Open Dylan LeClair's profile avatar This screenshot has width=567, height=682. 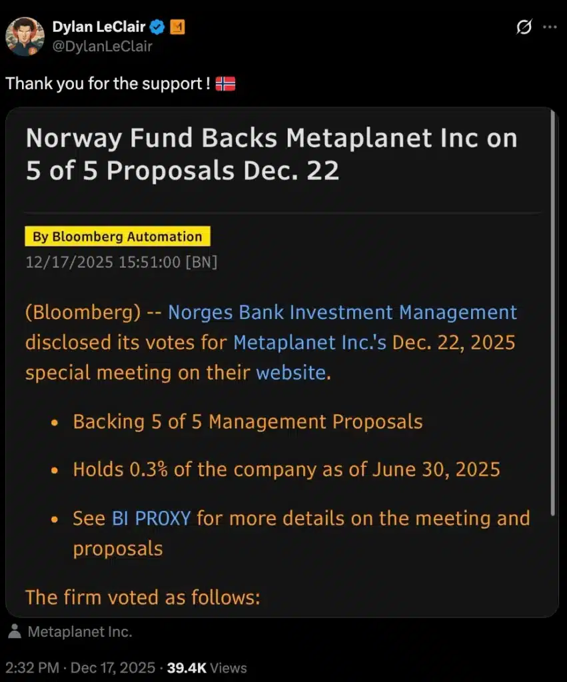tap(27, 33)
